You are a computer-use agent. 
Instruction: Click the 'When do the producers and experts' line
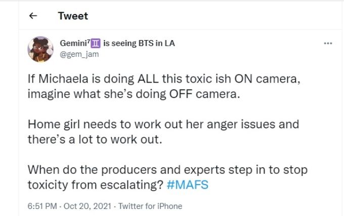tap(167, 170)
